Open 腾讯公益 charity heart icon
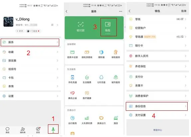The width and height of the screenshot is (191, 137). [73, 93]
